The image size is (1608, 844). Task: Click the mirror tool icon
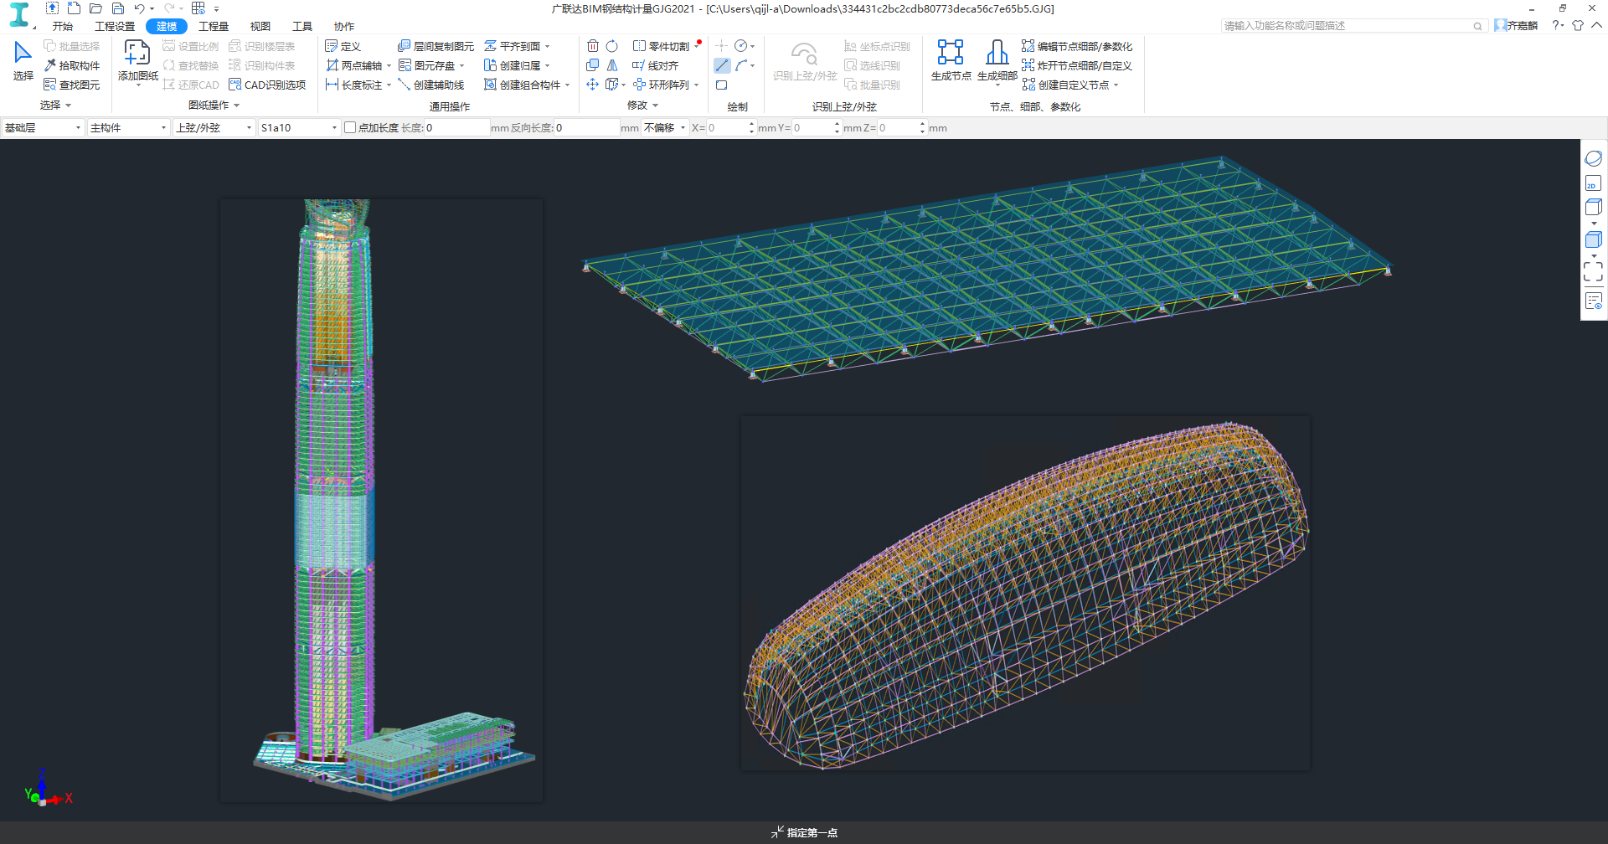point(612,65)
